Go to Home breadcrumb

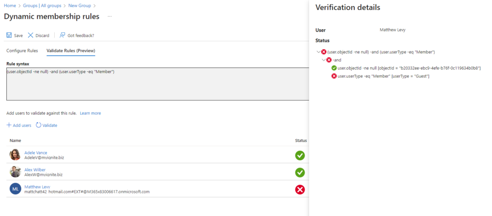[x=10, y=6]
